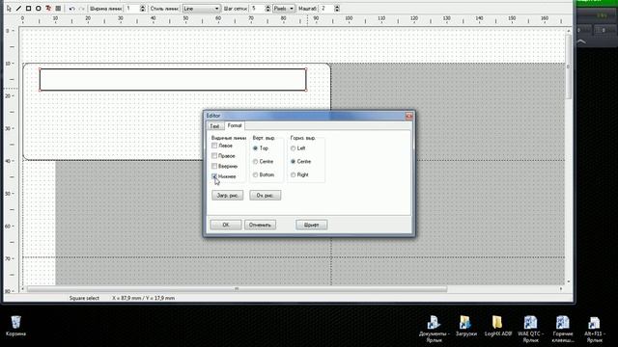Click the Загр. рис. load picture button
This screenshot has height=347, width=618.
(228, 195)
